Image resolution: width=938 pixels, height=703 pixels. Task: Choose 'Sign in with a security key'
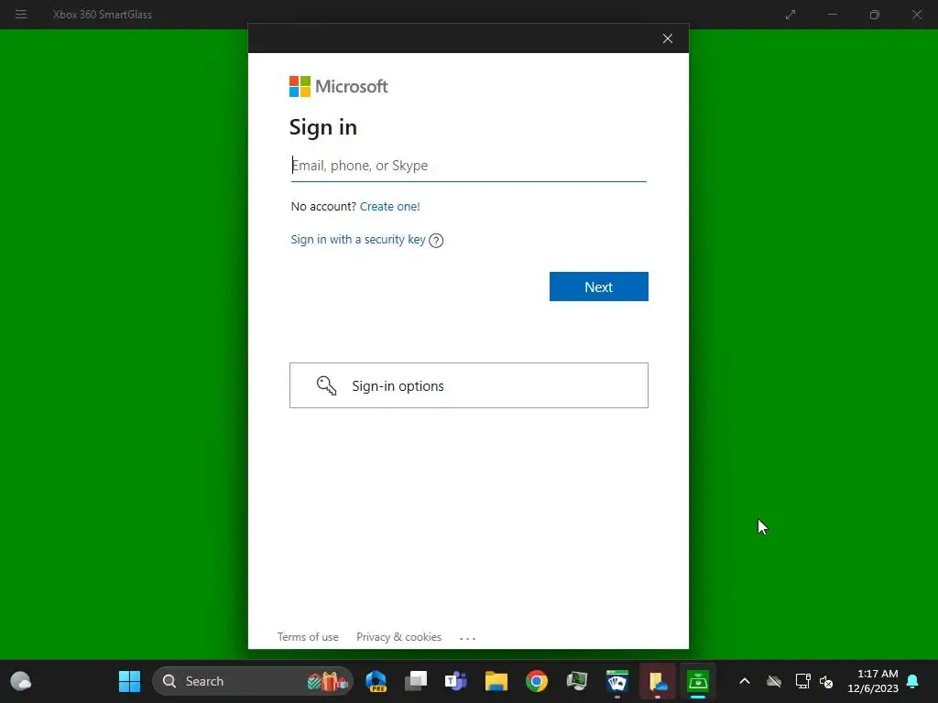tap(358, 240)
